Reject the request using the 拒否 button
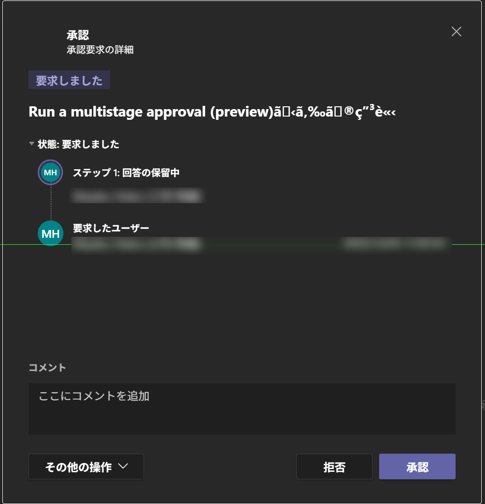This screenshot has width=485, height=504. pyautogui.click(x=334, y=466)
